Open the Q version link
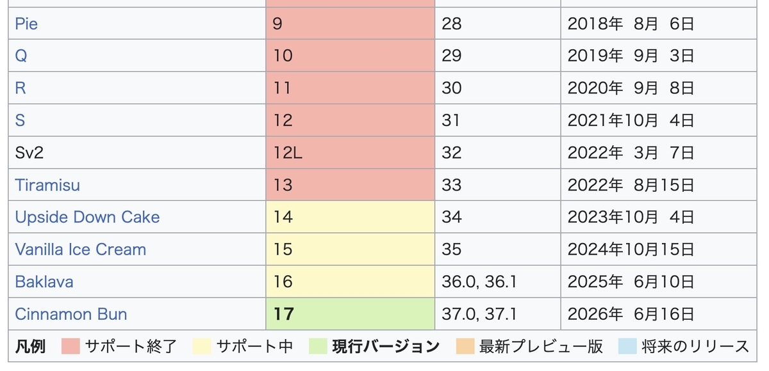 click(21, 56)
